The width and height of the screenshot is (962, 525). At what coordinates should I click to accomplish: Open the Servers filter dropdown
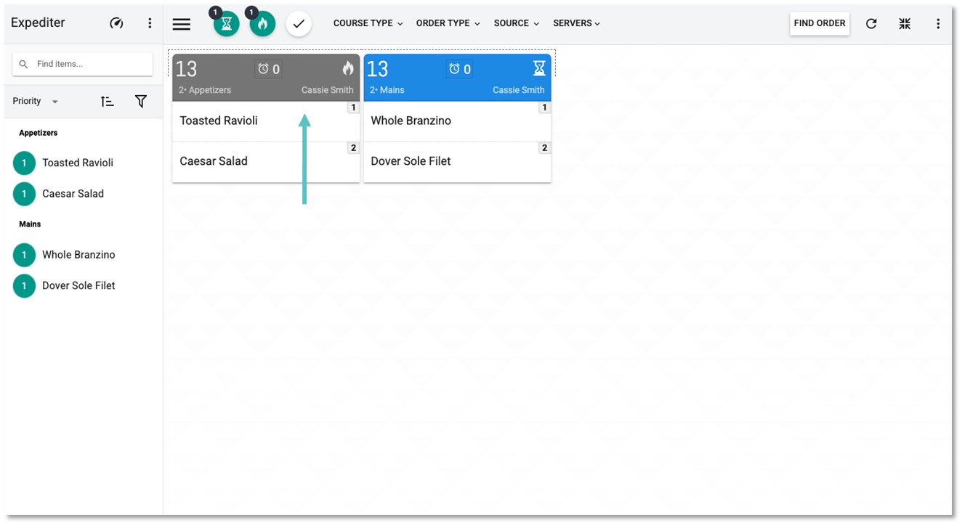click(576, 23)
